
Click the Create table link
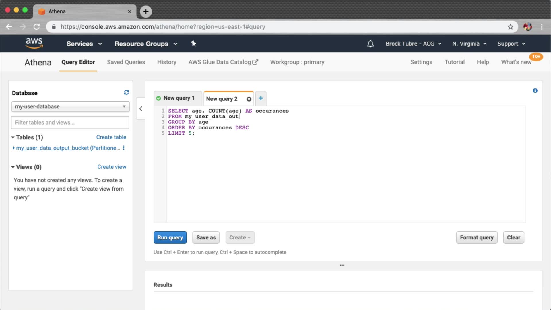pos(111,137)
